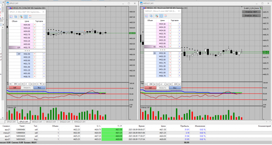Decrease 250 stop-loss value in MESU21 panel

[146, 84]
